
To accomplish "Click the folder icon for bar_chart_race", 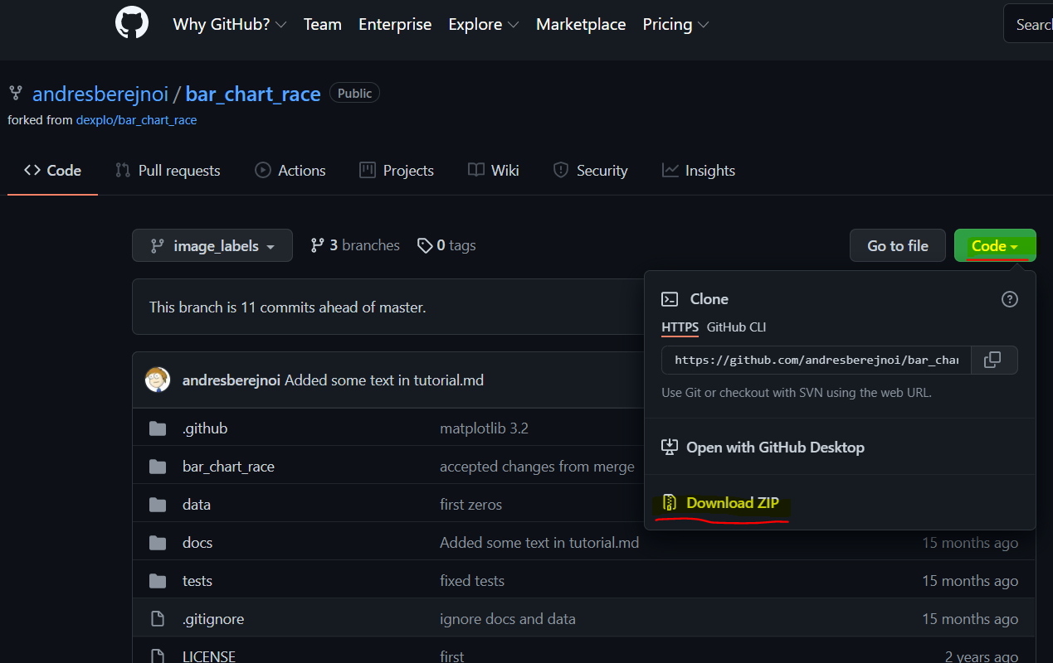I will coord(158,467).
